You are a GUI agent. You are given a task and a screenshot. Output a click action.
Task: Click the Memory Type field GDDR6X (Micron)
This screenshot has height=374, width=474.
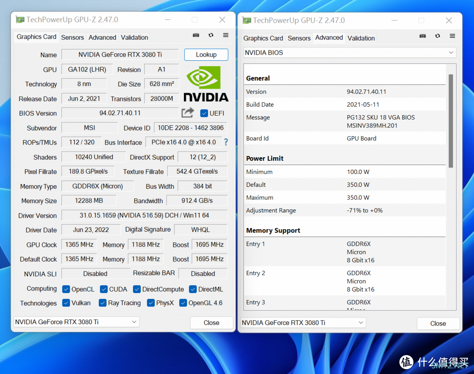tap(97, 186)
